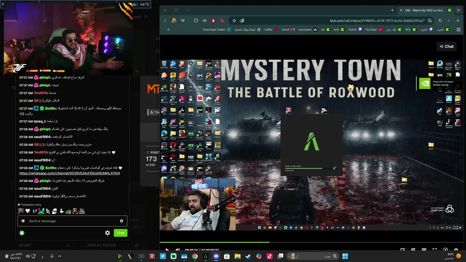Open Chrome's three-dot menu
The image size is (466, 262).
pos(165,21)
